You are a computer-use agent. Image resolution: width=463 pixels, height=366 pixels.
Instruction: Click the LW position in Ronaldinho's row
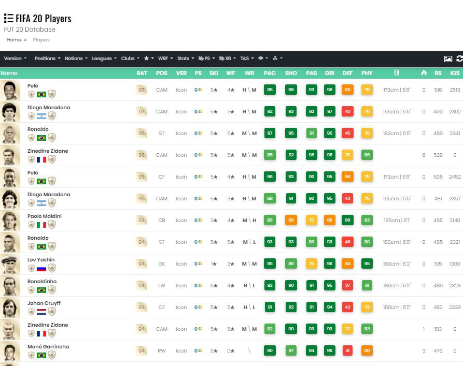click(x=162, y=285)
